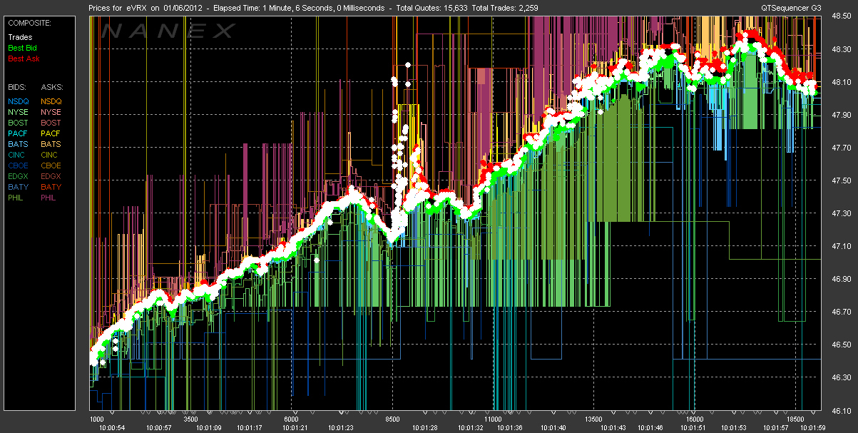Click the 46.70 price axis label
This screenshot has height=433, width=858.
[x=842, y=312]
